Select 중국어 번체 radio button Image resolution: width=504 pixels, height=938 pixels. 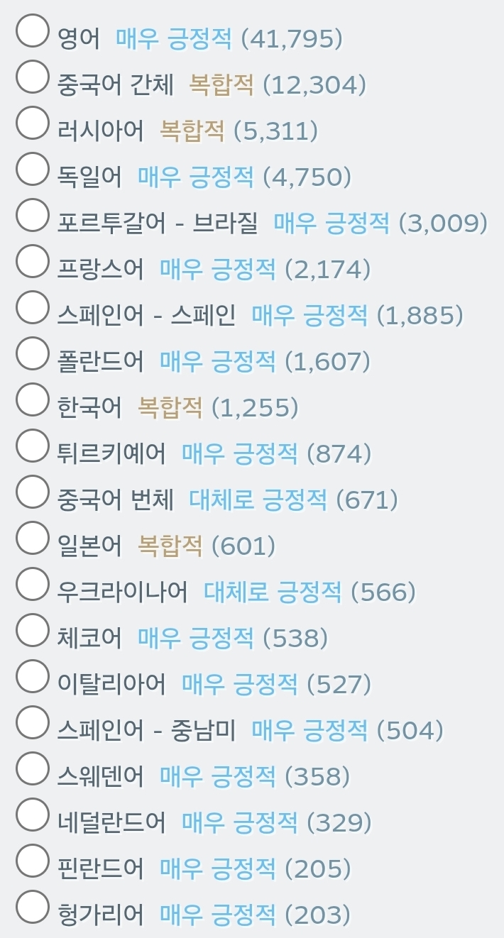tap(32, 492)
